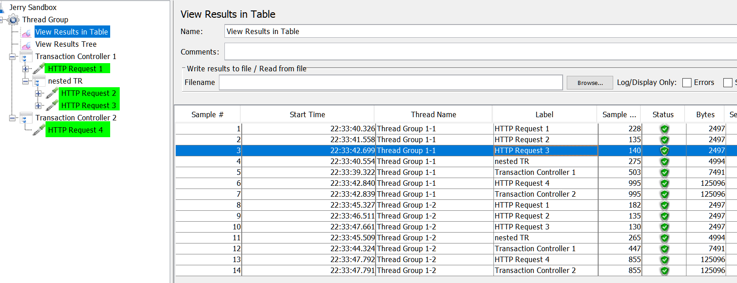Screen dimensions: 737x283
Task: Click the Transaction Controller 1 icon
Action: click(26, 57)
